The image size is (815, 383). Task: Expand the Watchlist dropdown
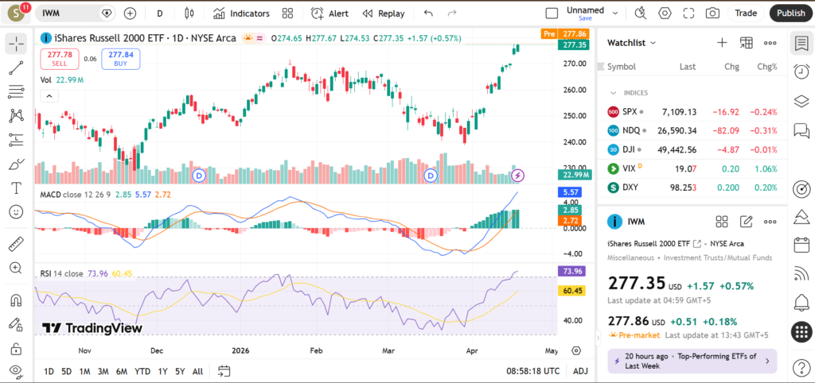[632, 43]
